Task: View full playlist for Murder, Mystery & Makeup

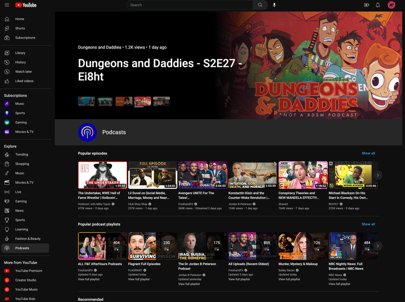Action: (x=289, y=279)
